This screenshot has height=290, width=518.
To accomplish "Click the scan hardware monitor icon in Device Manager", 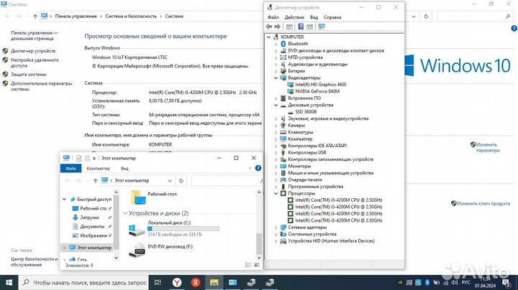I will click(322, 27).
